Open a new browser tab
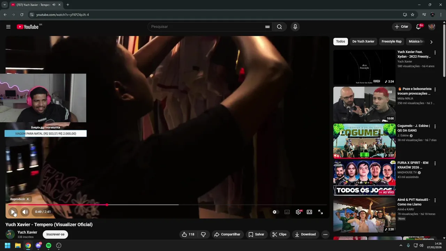446x251 pixels. point(68,5)
